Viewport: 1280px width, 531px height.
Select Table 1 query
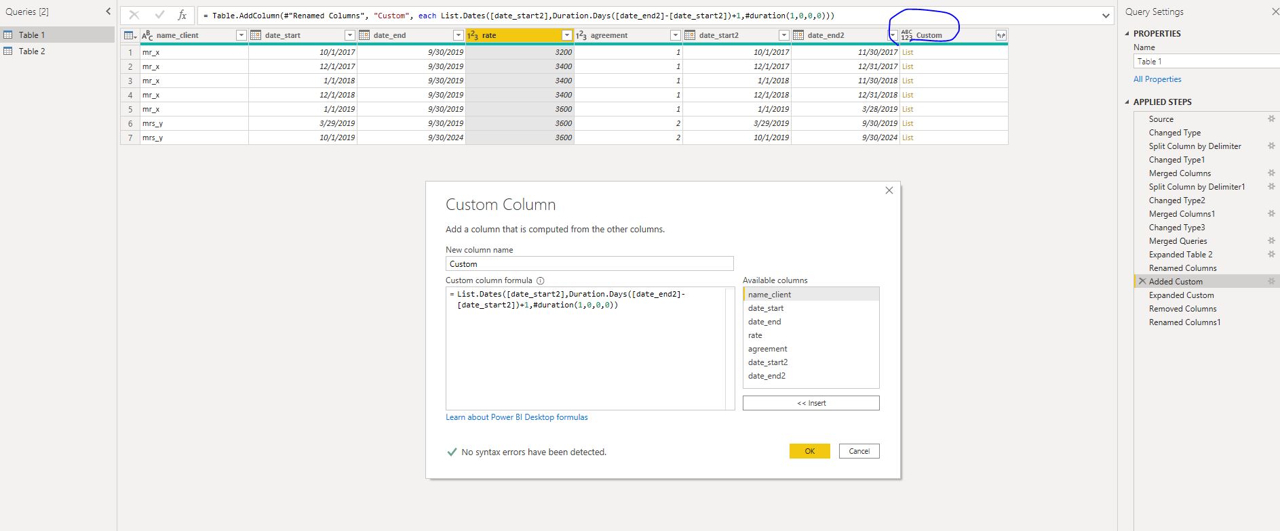(58, 35)
